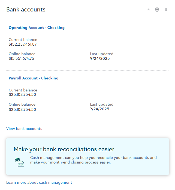Viewport: 175px width, 190px height.
Task: Click the Bank accounts panel heading
Action: click(26, 10)
